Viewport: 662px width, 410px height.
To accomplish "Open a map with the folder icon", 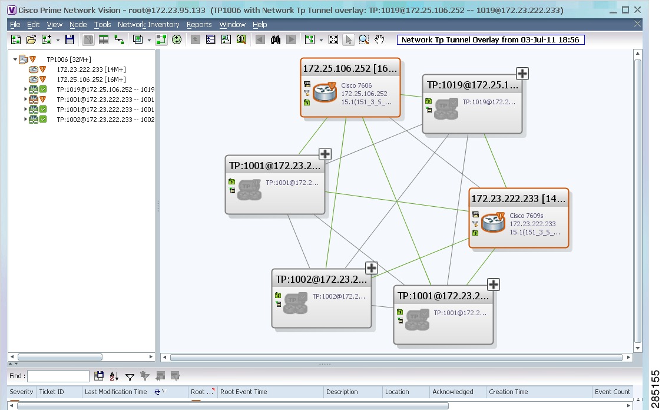I will pos(31,39).
